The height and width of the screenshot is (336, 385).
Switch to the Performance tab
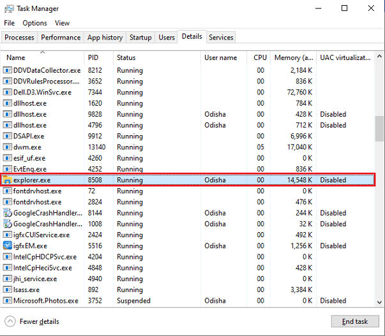(x=61, y=37)
